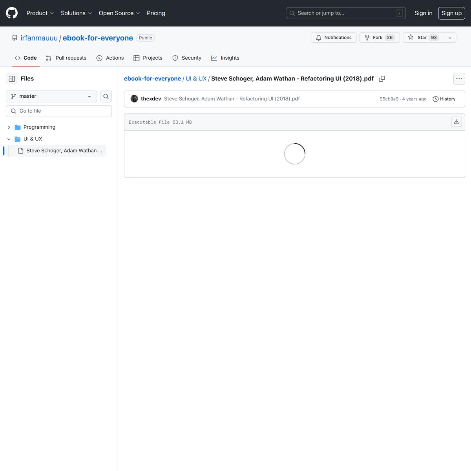Image resolution: width=471 pixels, height=471 pixels.
Task: Focus the Search or jump to field
Action: pyautogui.click(x=346, y=13)
